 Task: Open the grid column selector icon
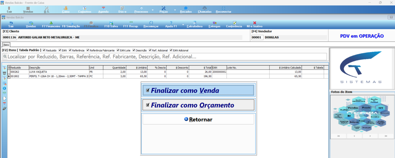click(x=9, y=68)
